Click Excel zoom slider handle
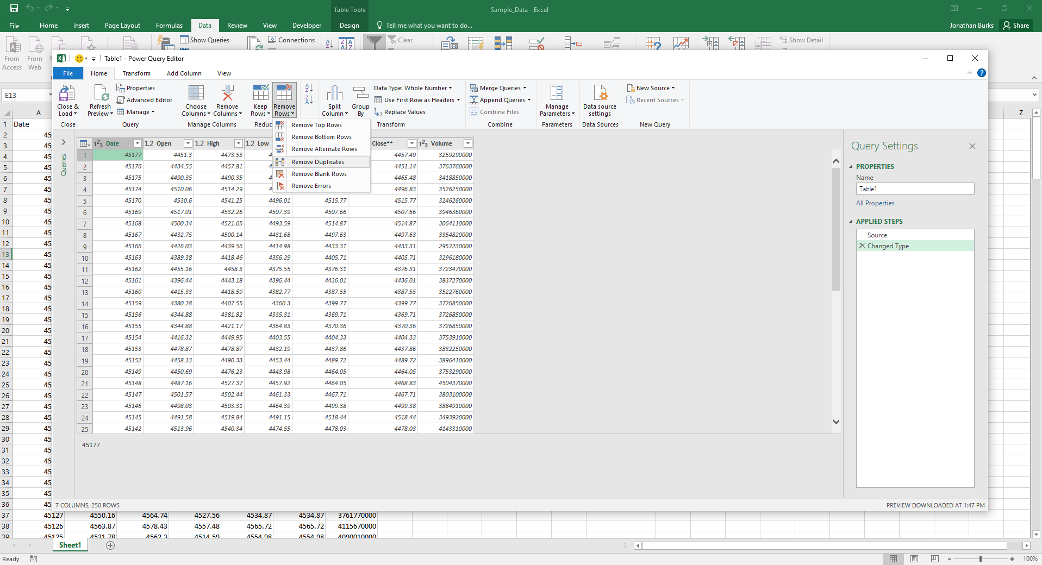Screen dimensions: 1042x565 click(981, 558)
